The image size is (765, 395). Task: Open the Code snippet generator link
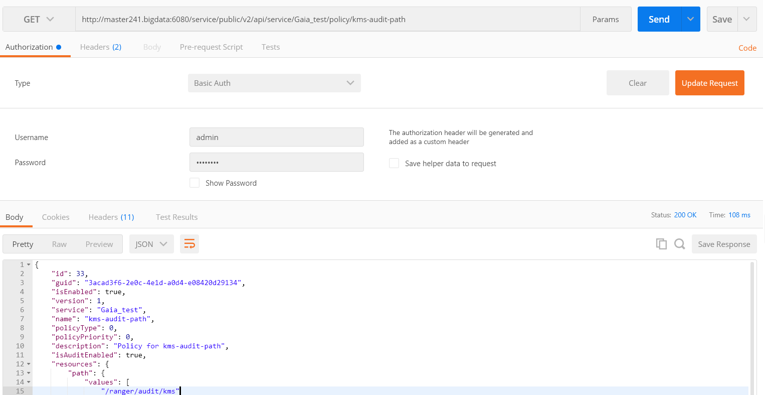[747, 48]
